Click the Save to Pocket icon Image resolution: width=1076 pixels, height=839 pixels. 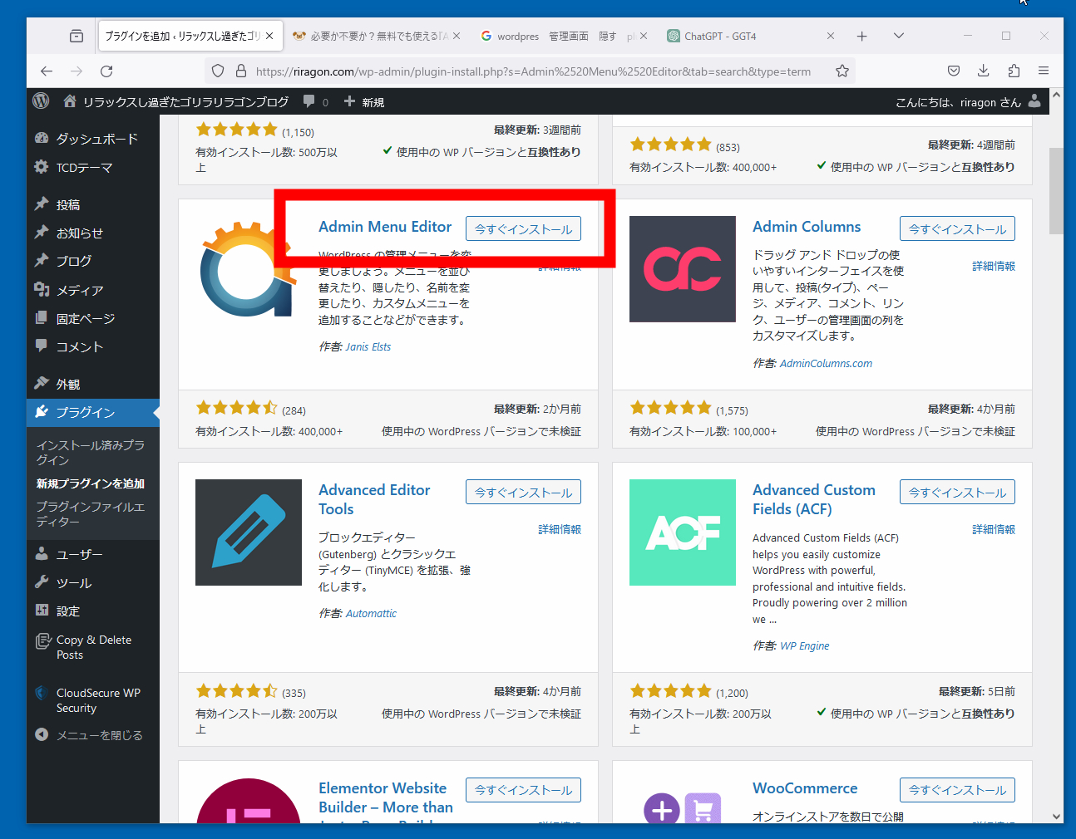pos(954,71)
